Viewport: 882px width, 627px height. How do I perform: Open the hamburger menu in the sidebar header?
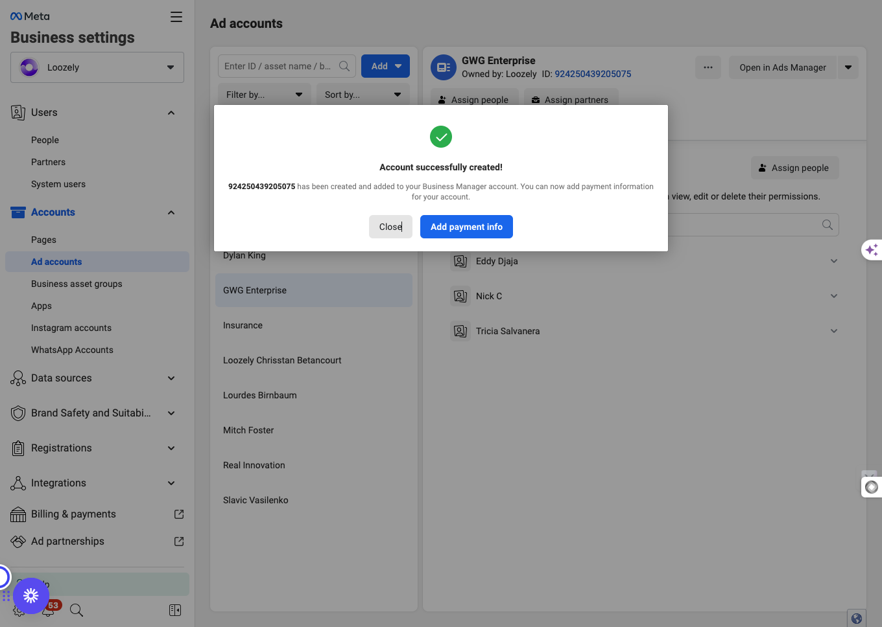176,17
